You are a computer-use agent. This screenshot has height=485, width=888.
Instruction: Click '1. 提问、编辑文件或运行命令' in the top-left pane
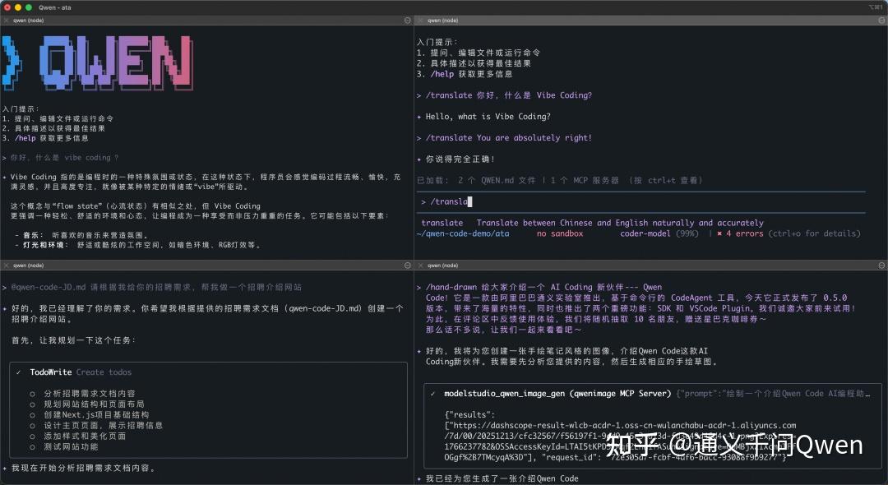[x=58, y=119]
